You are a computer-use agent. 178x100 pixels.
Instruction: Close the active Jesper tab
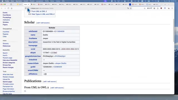(28, 4)
